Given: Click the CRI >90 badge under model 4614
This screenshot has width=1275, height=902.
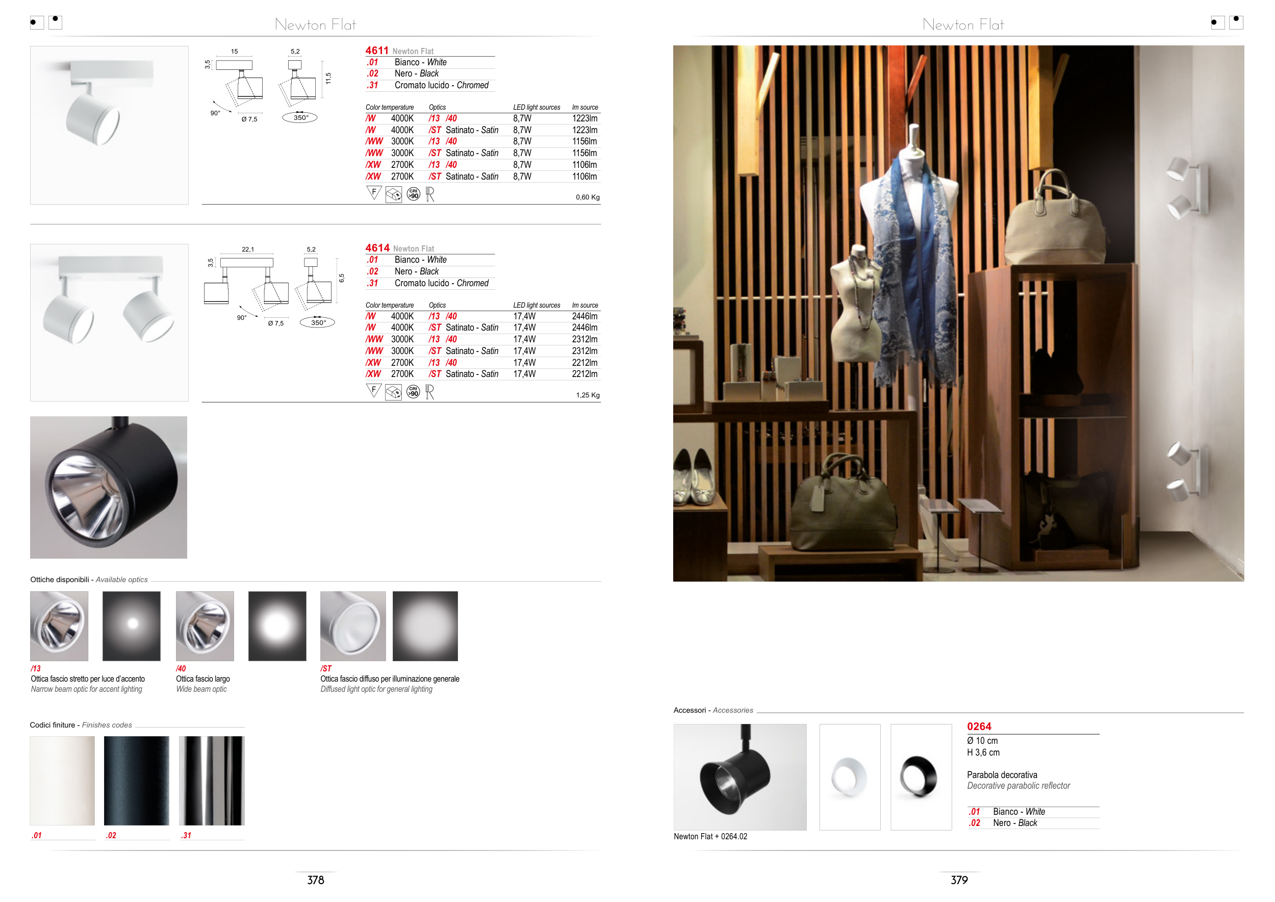Looking at the screenshot, I should (x=413, y=392).
